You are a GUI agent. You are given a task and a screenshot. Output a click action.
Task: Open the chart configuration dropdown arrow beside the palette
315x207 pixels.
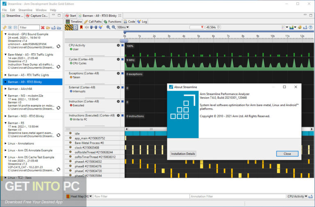pos(295,27)
